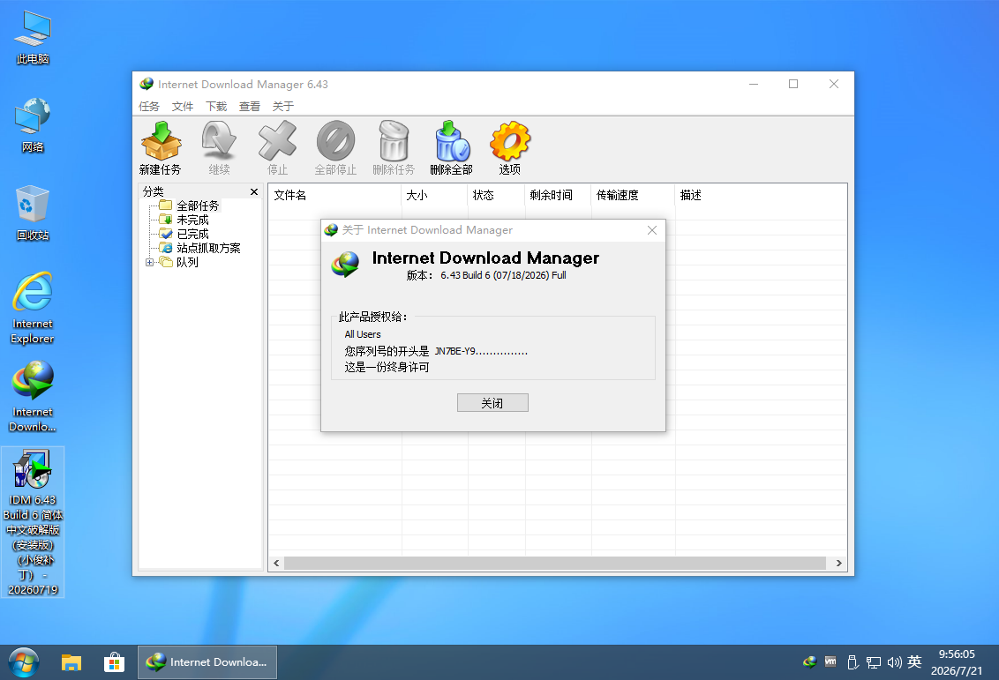Maximize the Internet Download Manager window

pyautogui.click(x=793, y=84)
